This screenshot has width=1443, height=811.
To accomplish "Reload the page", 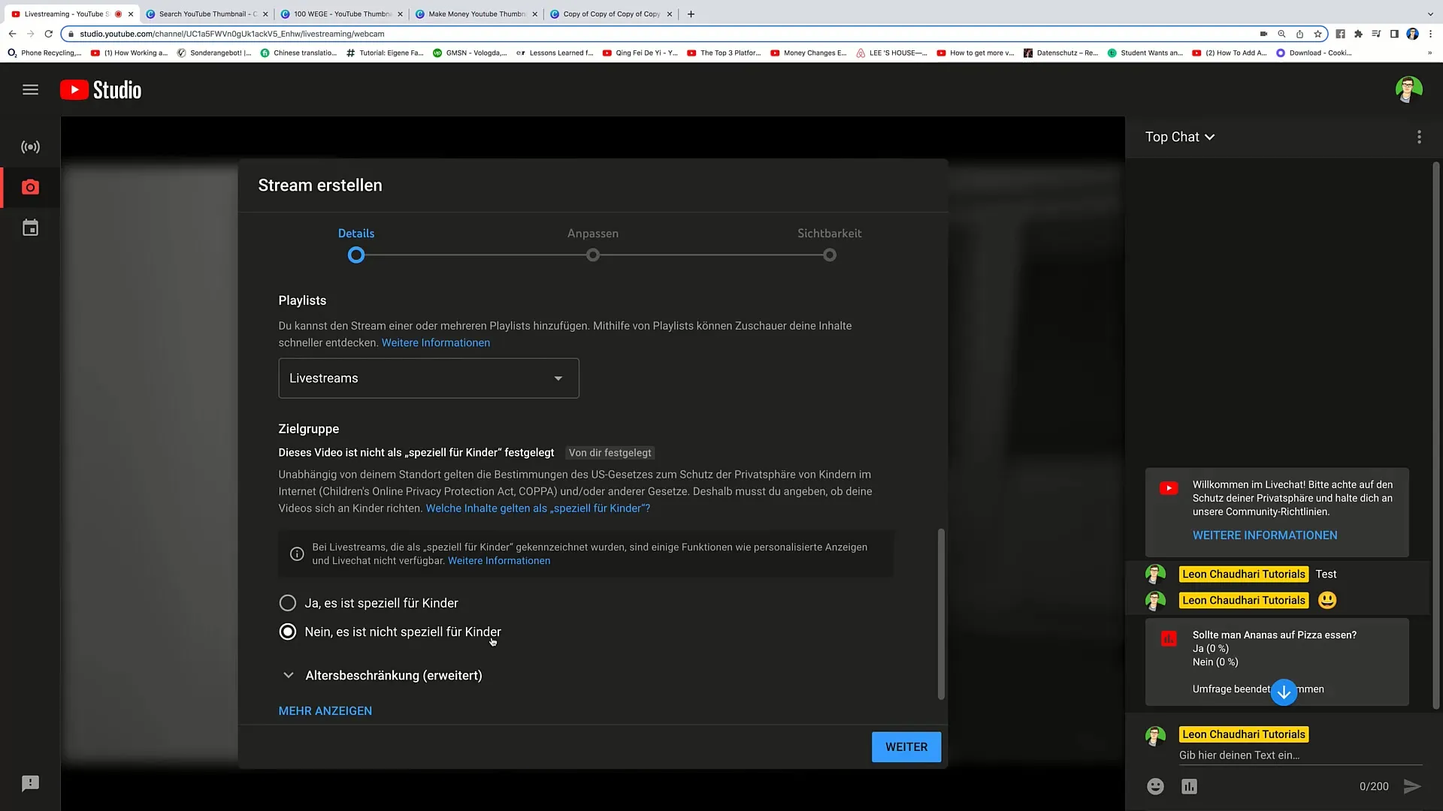I will click(x=49, y=34).
